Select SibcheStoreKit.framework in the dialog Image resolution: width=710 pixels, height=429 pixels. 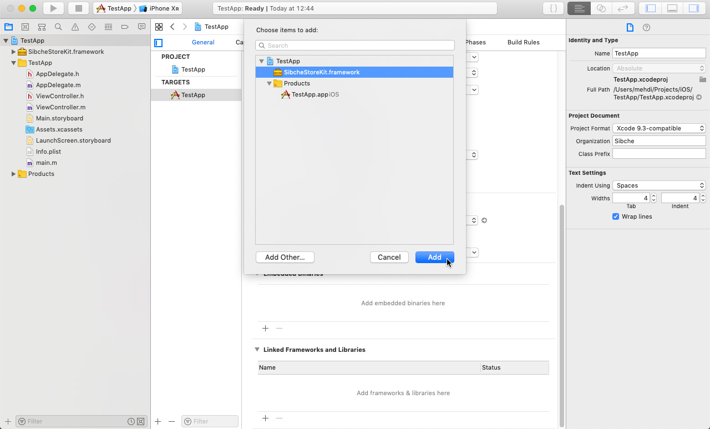click(x=354, y=72)
